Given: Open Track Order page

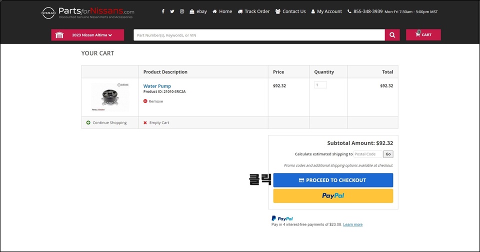Looking at the screenshot, I should pyautogui.click(x=254, y=11).
